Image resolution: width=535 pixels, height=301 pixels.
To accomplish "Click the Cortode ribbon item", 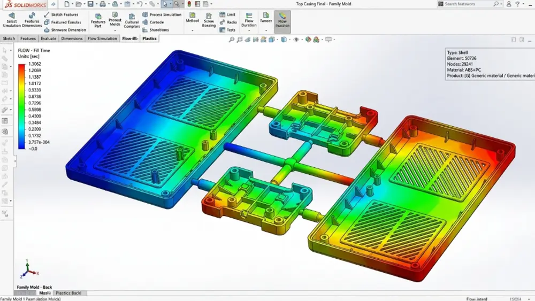I will click(153, 22).
